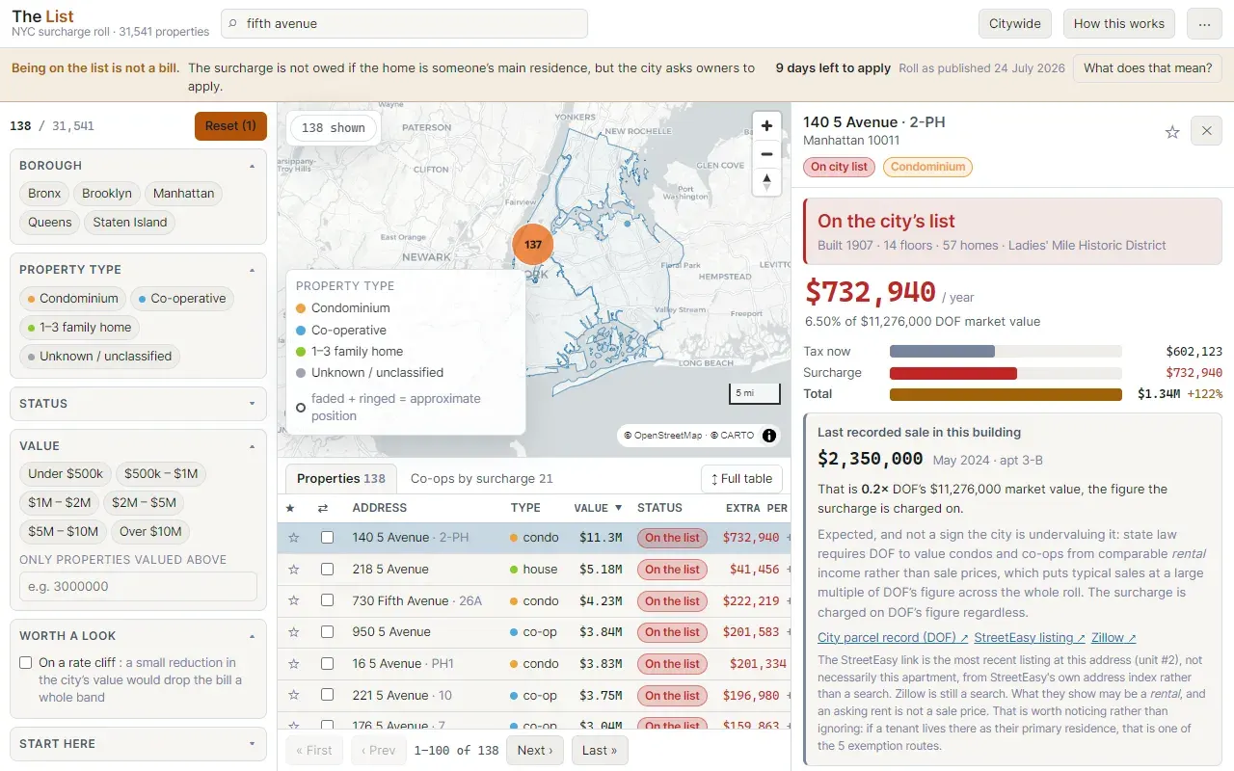This screenshot has width=1234, height=771.
Task: Collapse the Borough filter section
Action: tap(138, 166)
